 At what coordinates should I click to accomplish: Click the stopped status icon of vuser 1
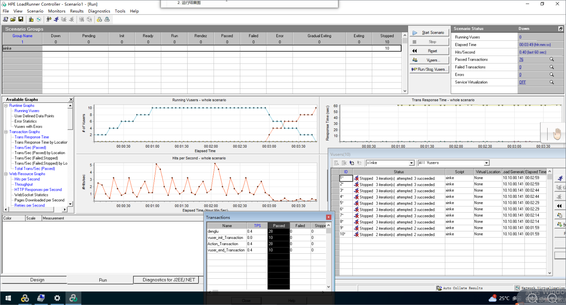coord(356,178)
